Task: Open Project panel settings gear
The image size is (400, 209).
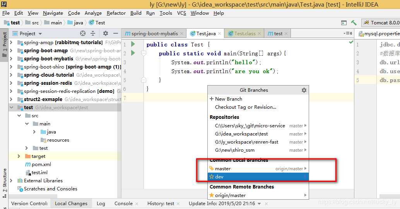Action: point(105,33)
